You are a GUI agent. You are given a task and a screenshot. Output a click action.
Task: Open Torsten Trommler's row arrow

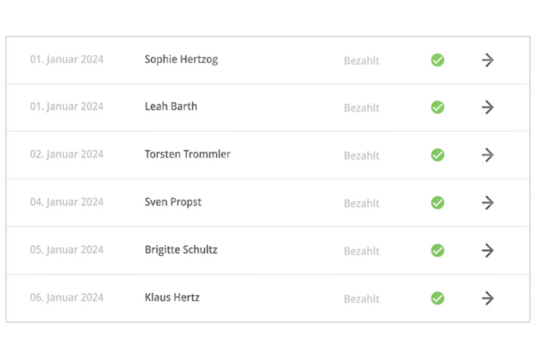(x=487, y=155)
